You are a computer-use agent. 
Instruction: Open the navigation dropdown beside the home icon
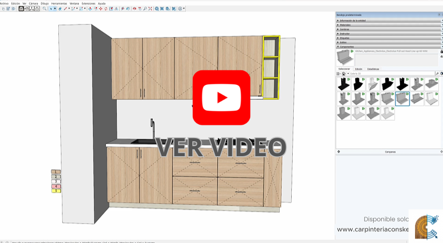pyautogui.click(x=348, y=74)
